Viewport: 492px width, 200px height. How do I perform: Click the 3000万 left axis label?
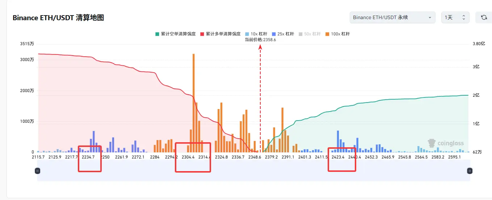point(27,60)
